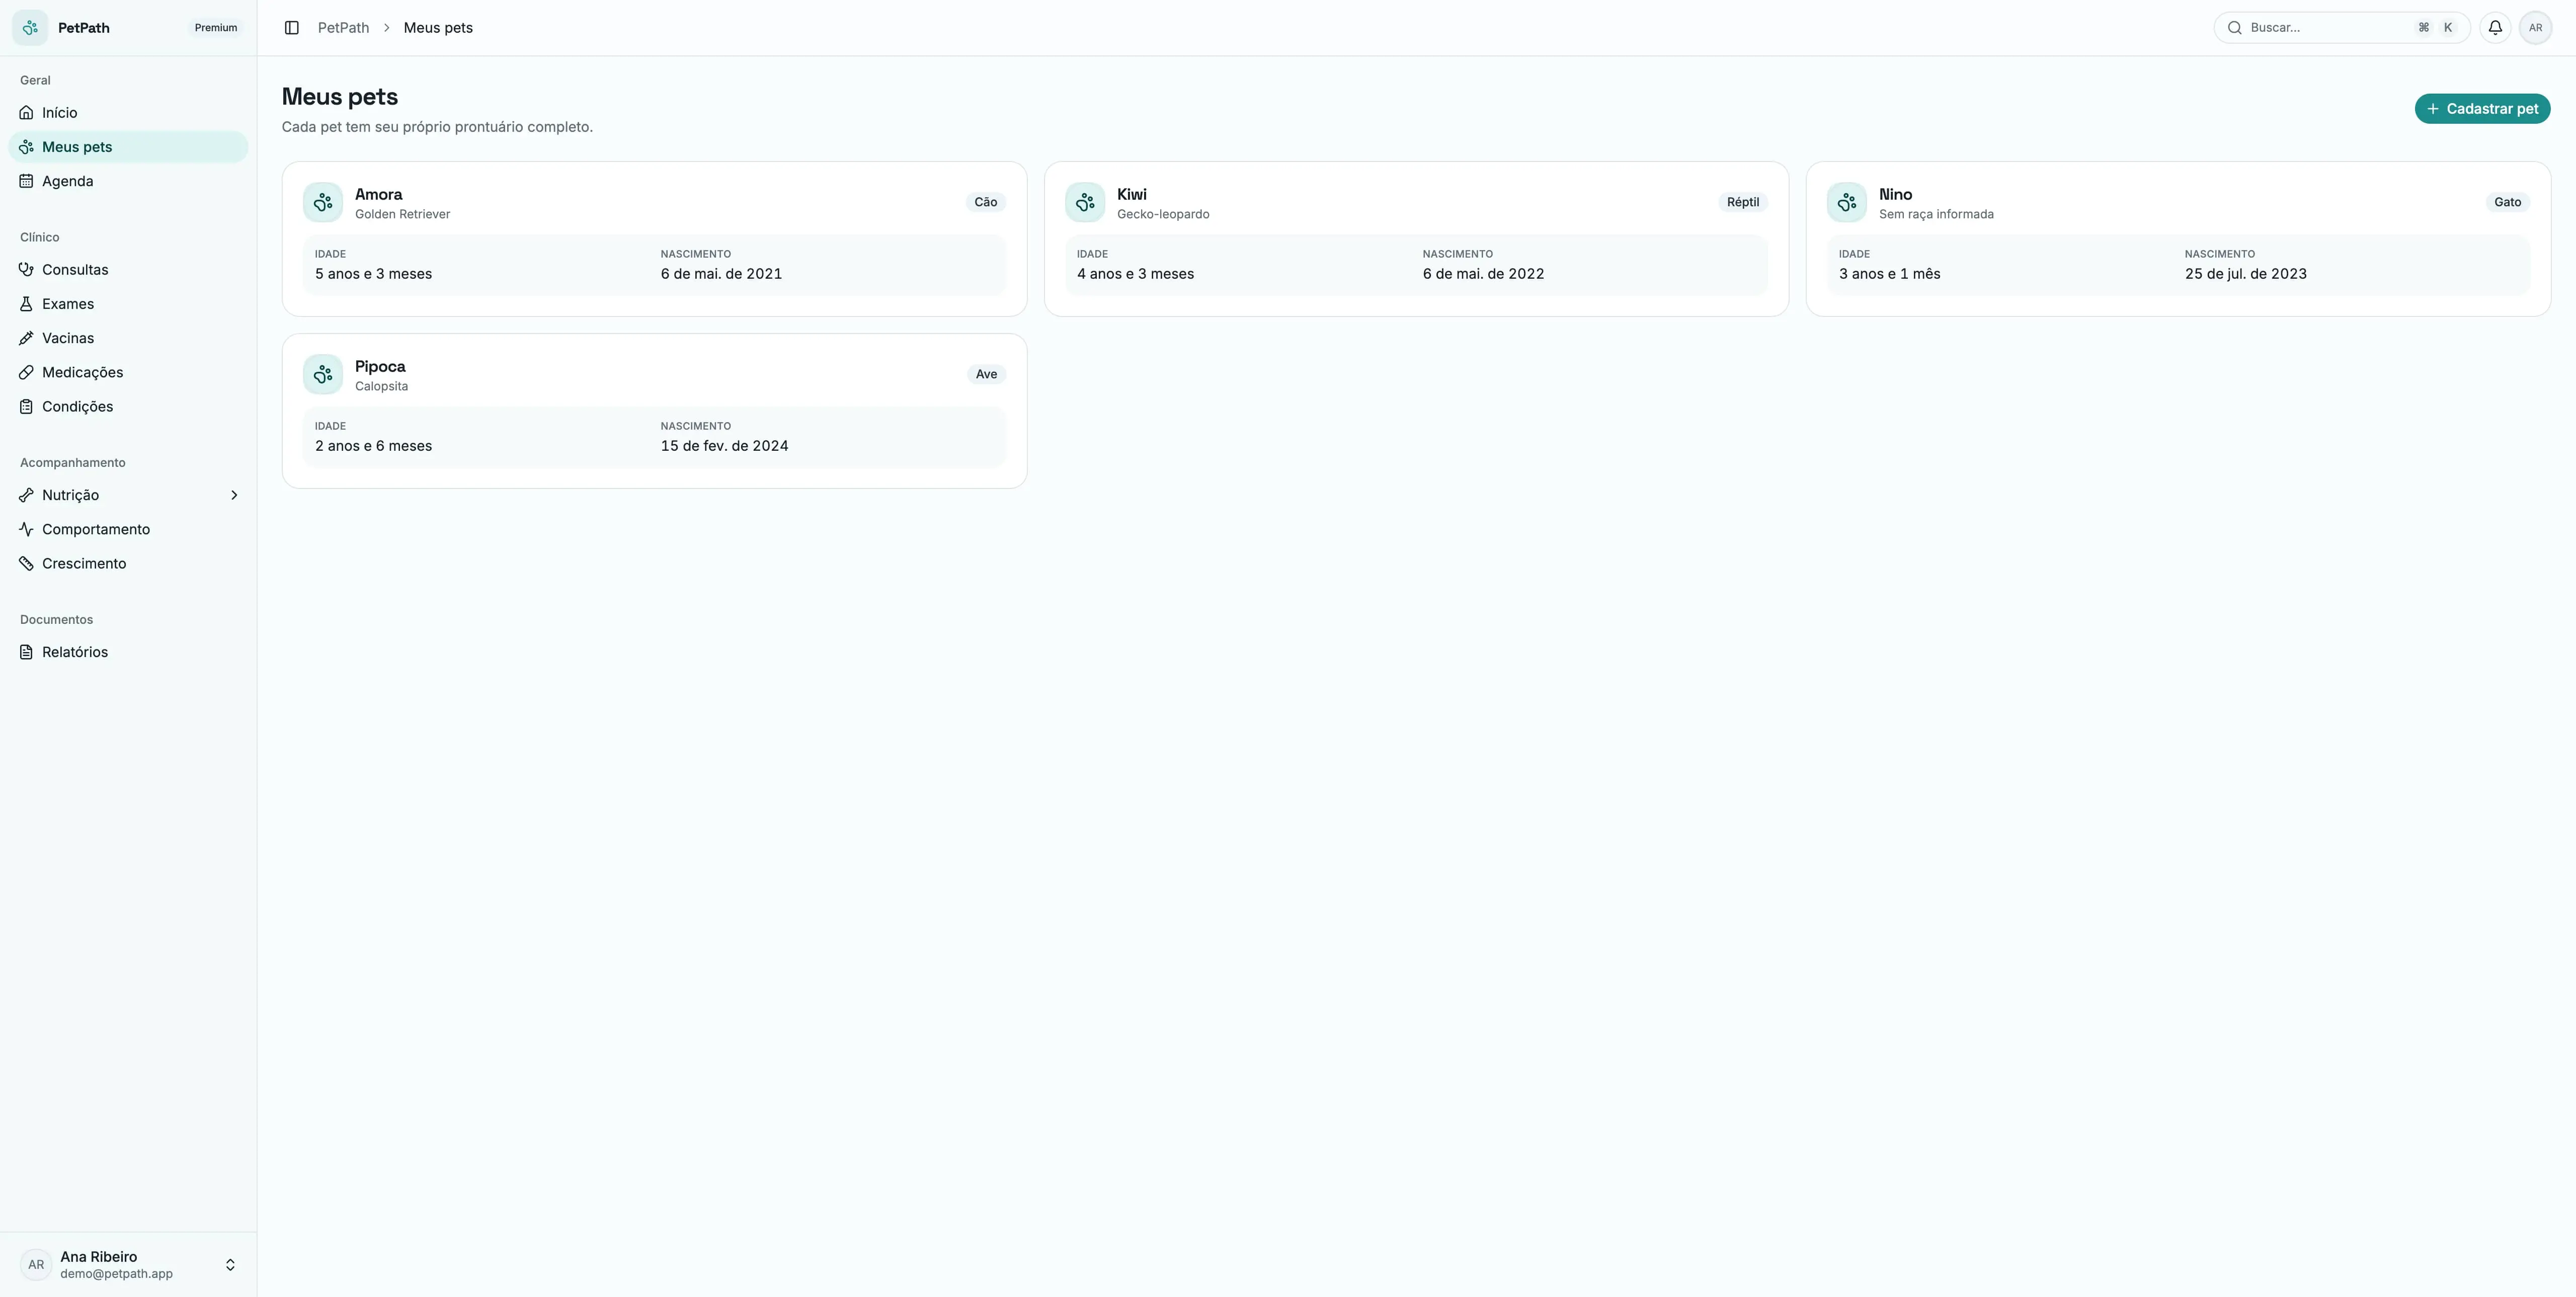Select Meus pets in the sidebar
Viewport: 2576px width, 1297px height.
tap(128, 147)
